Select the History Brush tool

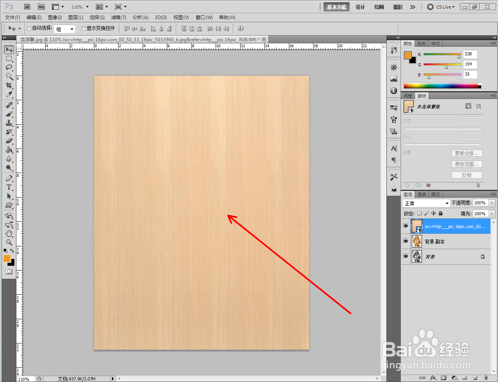click(9, 132)
